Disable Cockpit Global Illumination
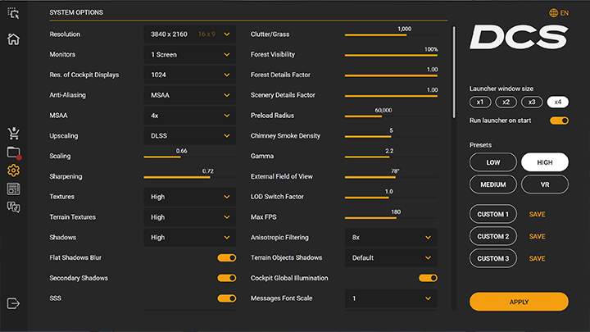590x332 pixels. coord(428,278)
